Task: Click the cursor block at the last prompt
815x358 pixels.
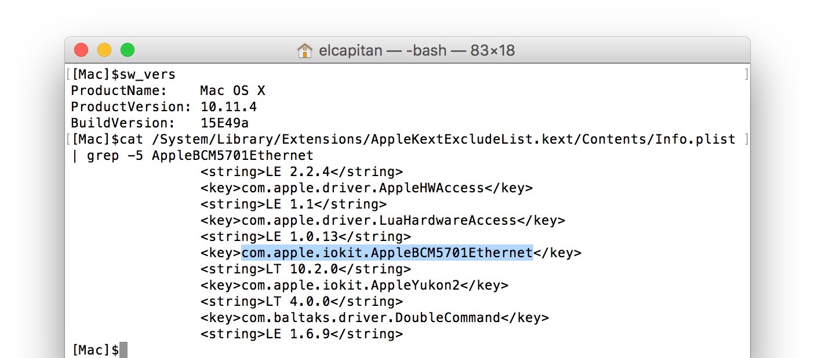Action: (123, 350)
